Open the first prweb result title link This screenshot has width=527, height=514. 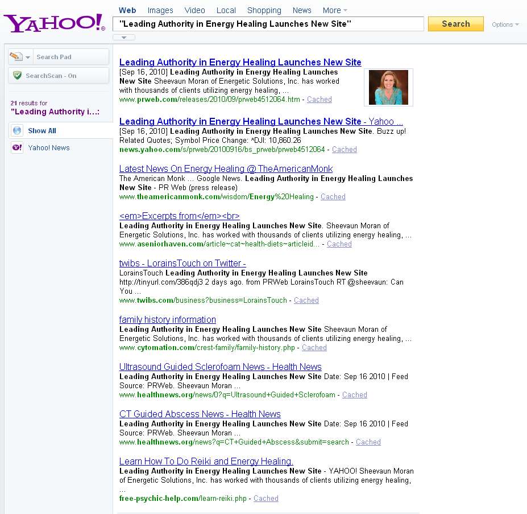tap(240, 62)
